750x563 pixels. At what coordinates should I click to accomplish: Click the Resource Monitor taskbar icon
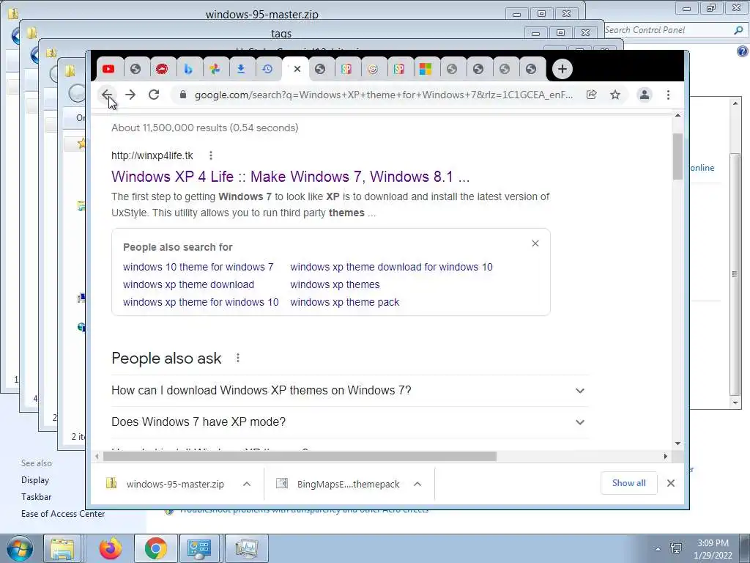tap(246, 548)
